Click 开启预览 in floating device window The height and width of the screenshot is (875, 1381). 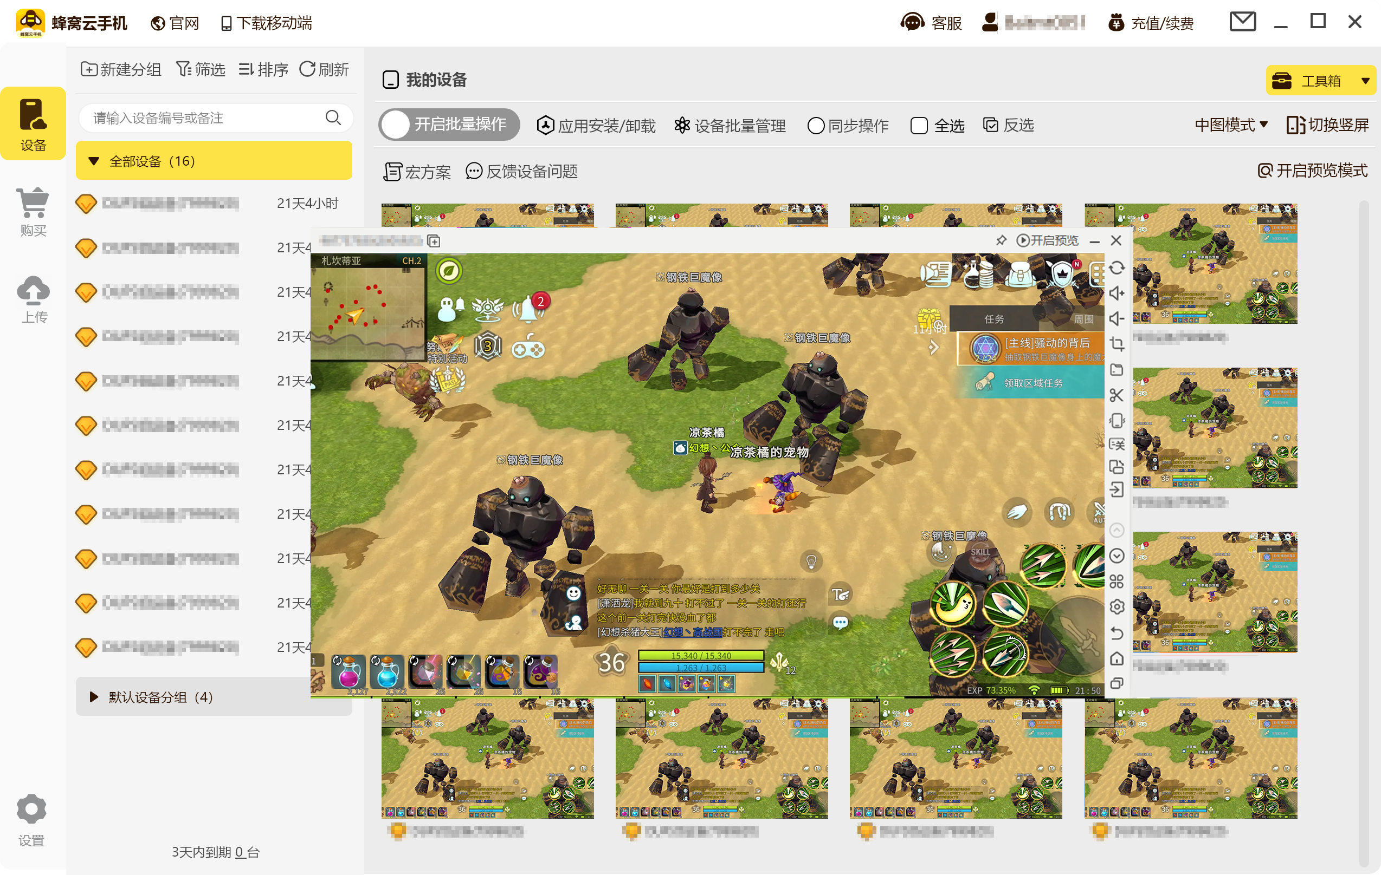coord(1047,240)
